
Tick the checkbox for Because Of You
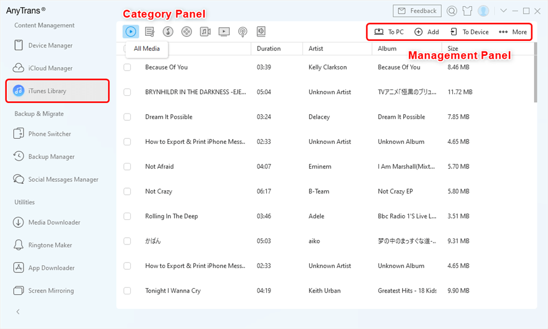pyautogui.click(x=127, y=67)
